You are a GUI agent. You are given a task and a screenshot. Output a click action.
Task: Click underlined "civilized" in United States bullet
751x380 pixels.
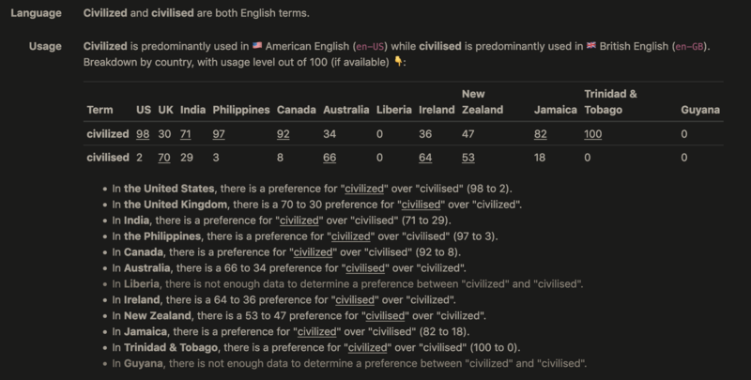[x=364, y=189]
